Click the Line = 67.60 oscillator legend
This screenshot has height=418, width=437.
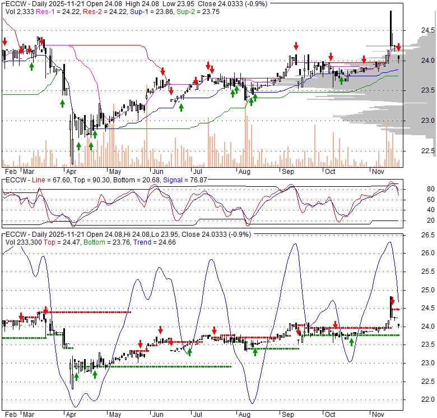click(x=51, y=180)
